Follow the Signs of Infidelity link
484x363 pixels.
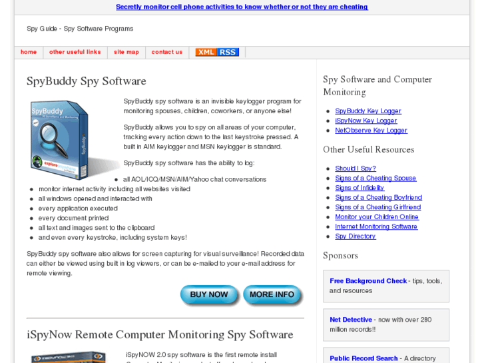click(x=360, y=188)
